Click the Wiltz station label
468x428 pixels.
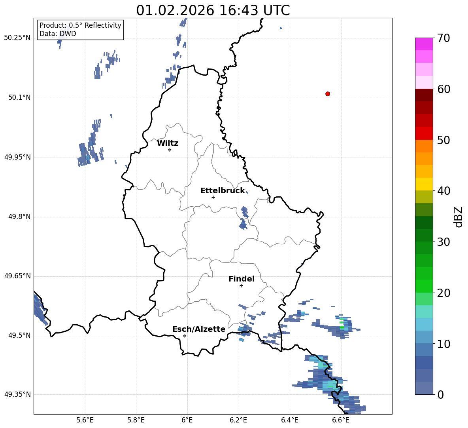[x=168, y=143]
